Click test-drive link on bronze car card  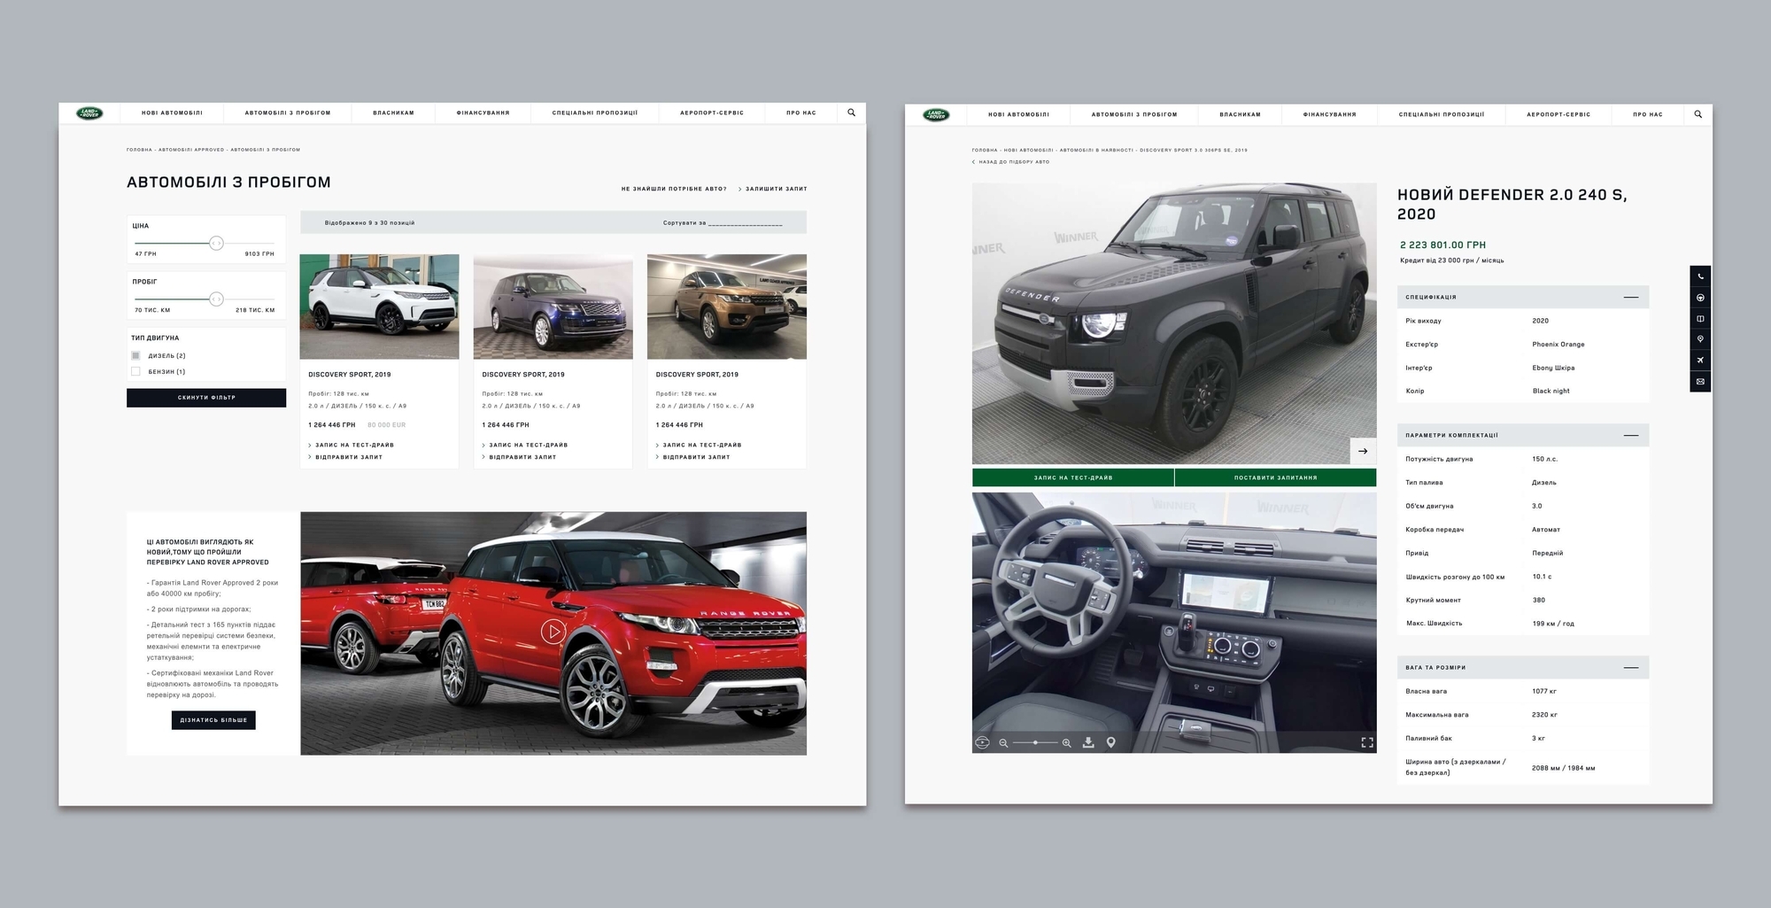[698, 446]
